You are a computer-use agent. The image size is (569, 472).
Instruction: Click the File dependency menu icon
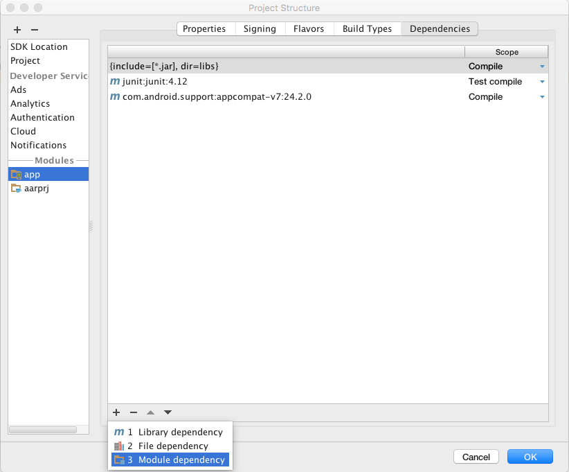[x=119, y=446]
